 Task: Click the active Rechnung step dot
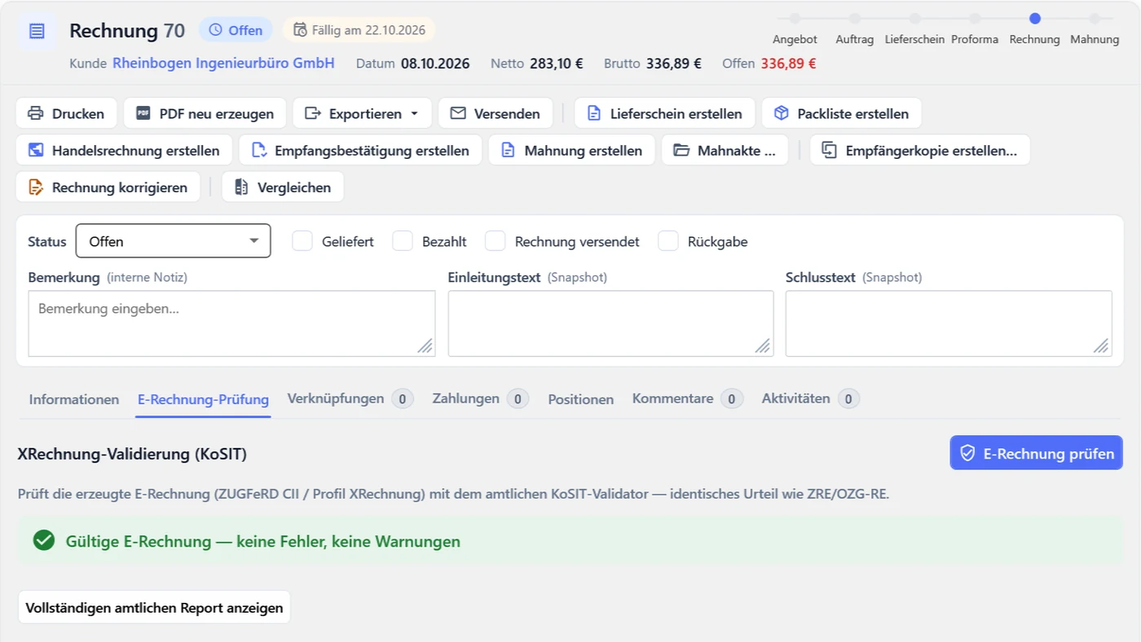(x=1035, y=18)
